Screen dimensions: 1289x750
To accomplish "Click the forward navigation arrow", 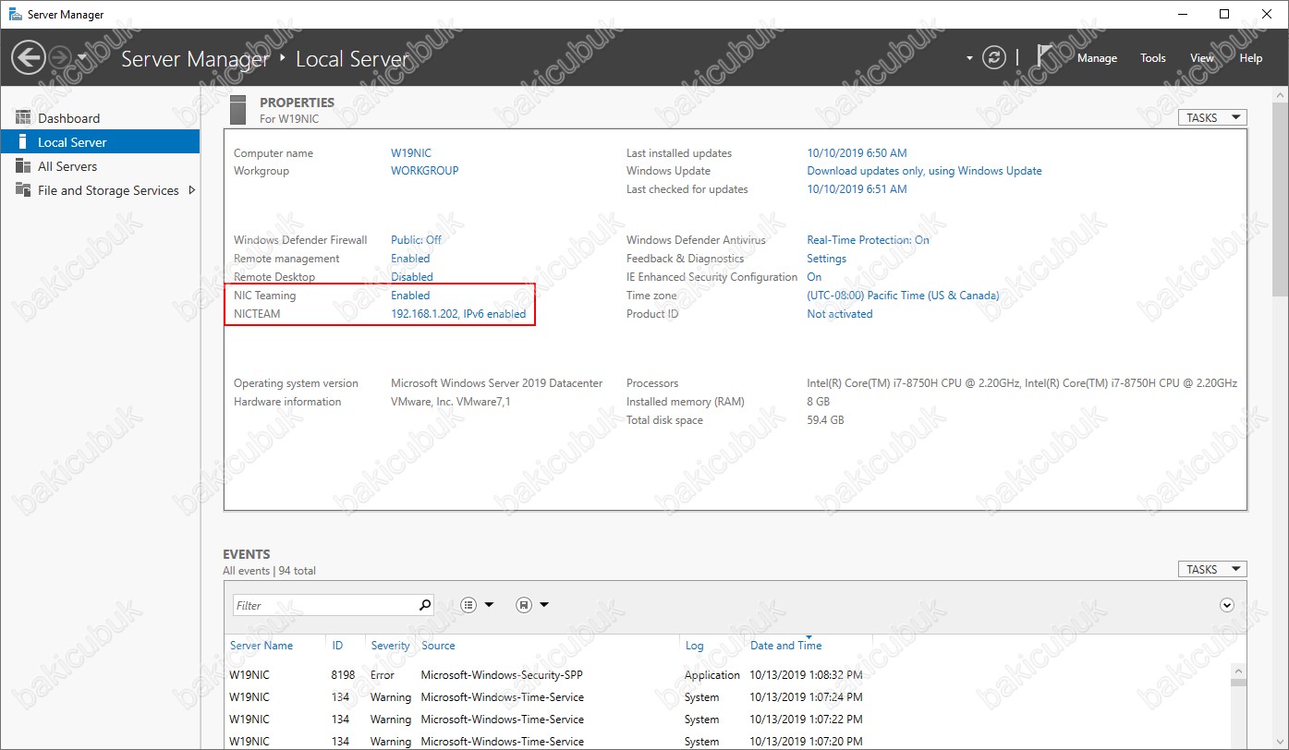I will 59,58.
